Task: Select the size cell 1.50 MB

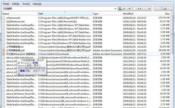Action: (165, 54)
